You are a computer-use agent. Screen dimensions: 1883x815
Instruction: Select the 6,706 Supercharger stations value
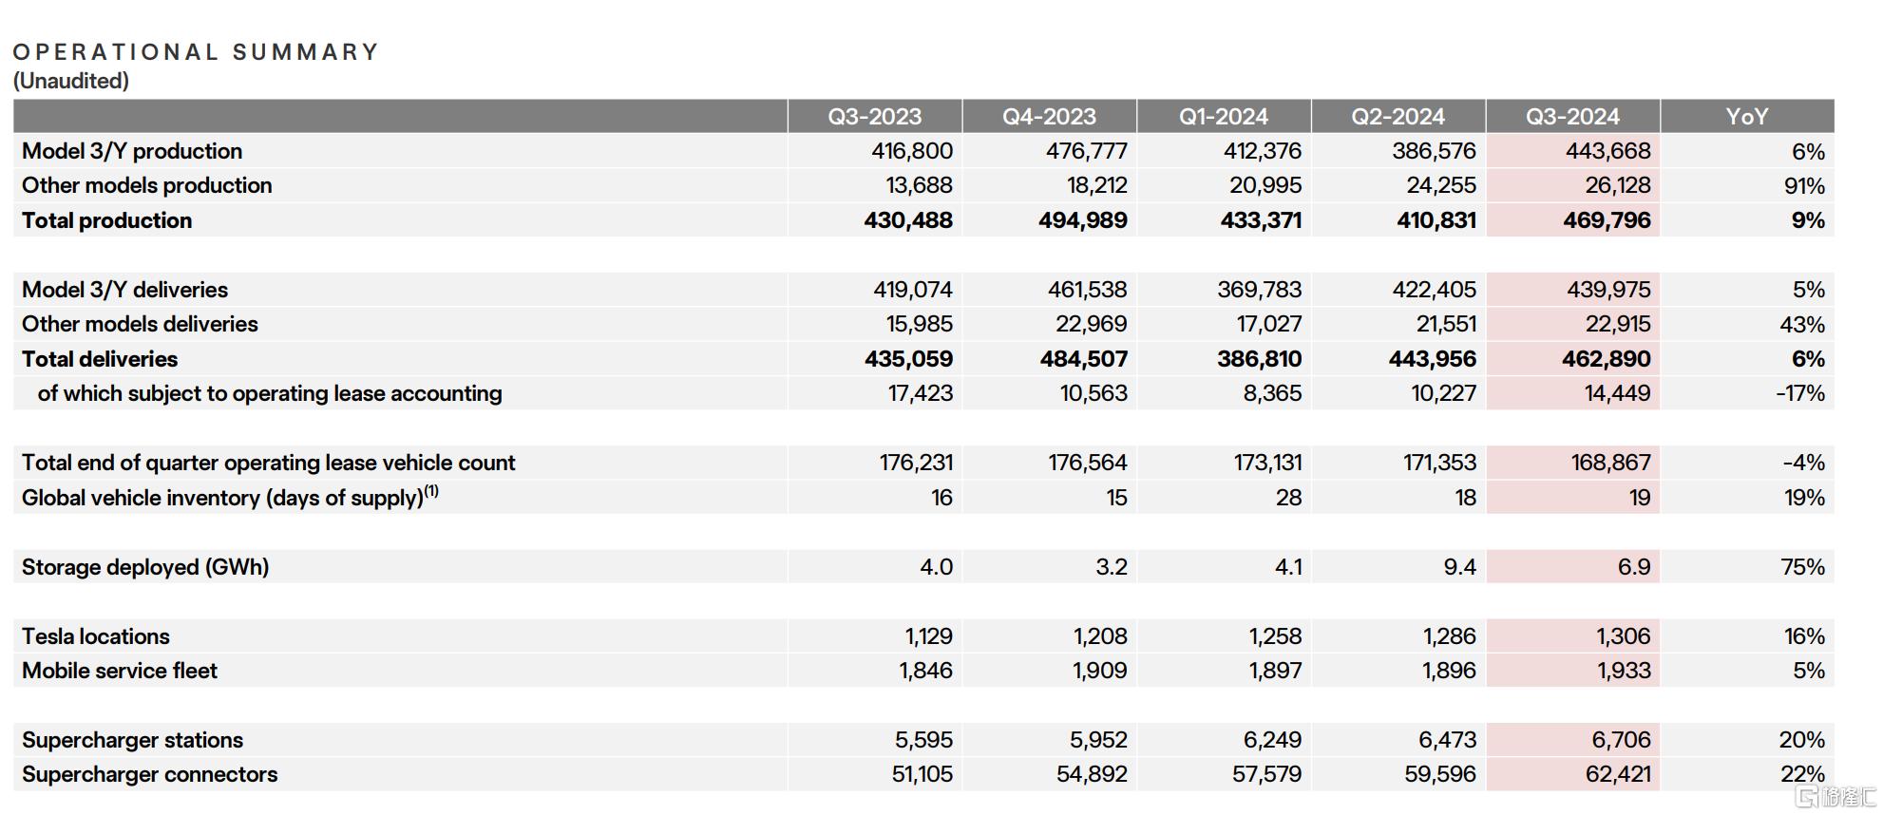click(x=1621, y=740)
